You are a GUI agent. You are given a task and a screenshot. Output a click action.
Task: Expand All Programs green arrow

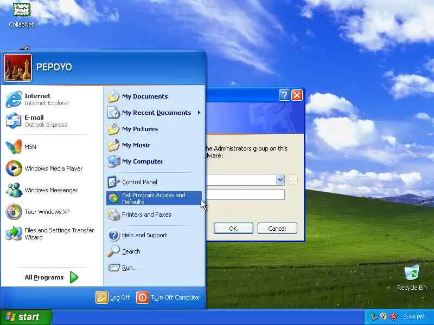(74, 277)
